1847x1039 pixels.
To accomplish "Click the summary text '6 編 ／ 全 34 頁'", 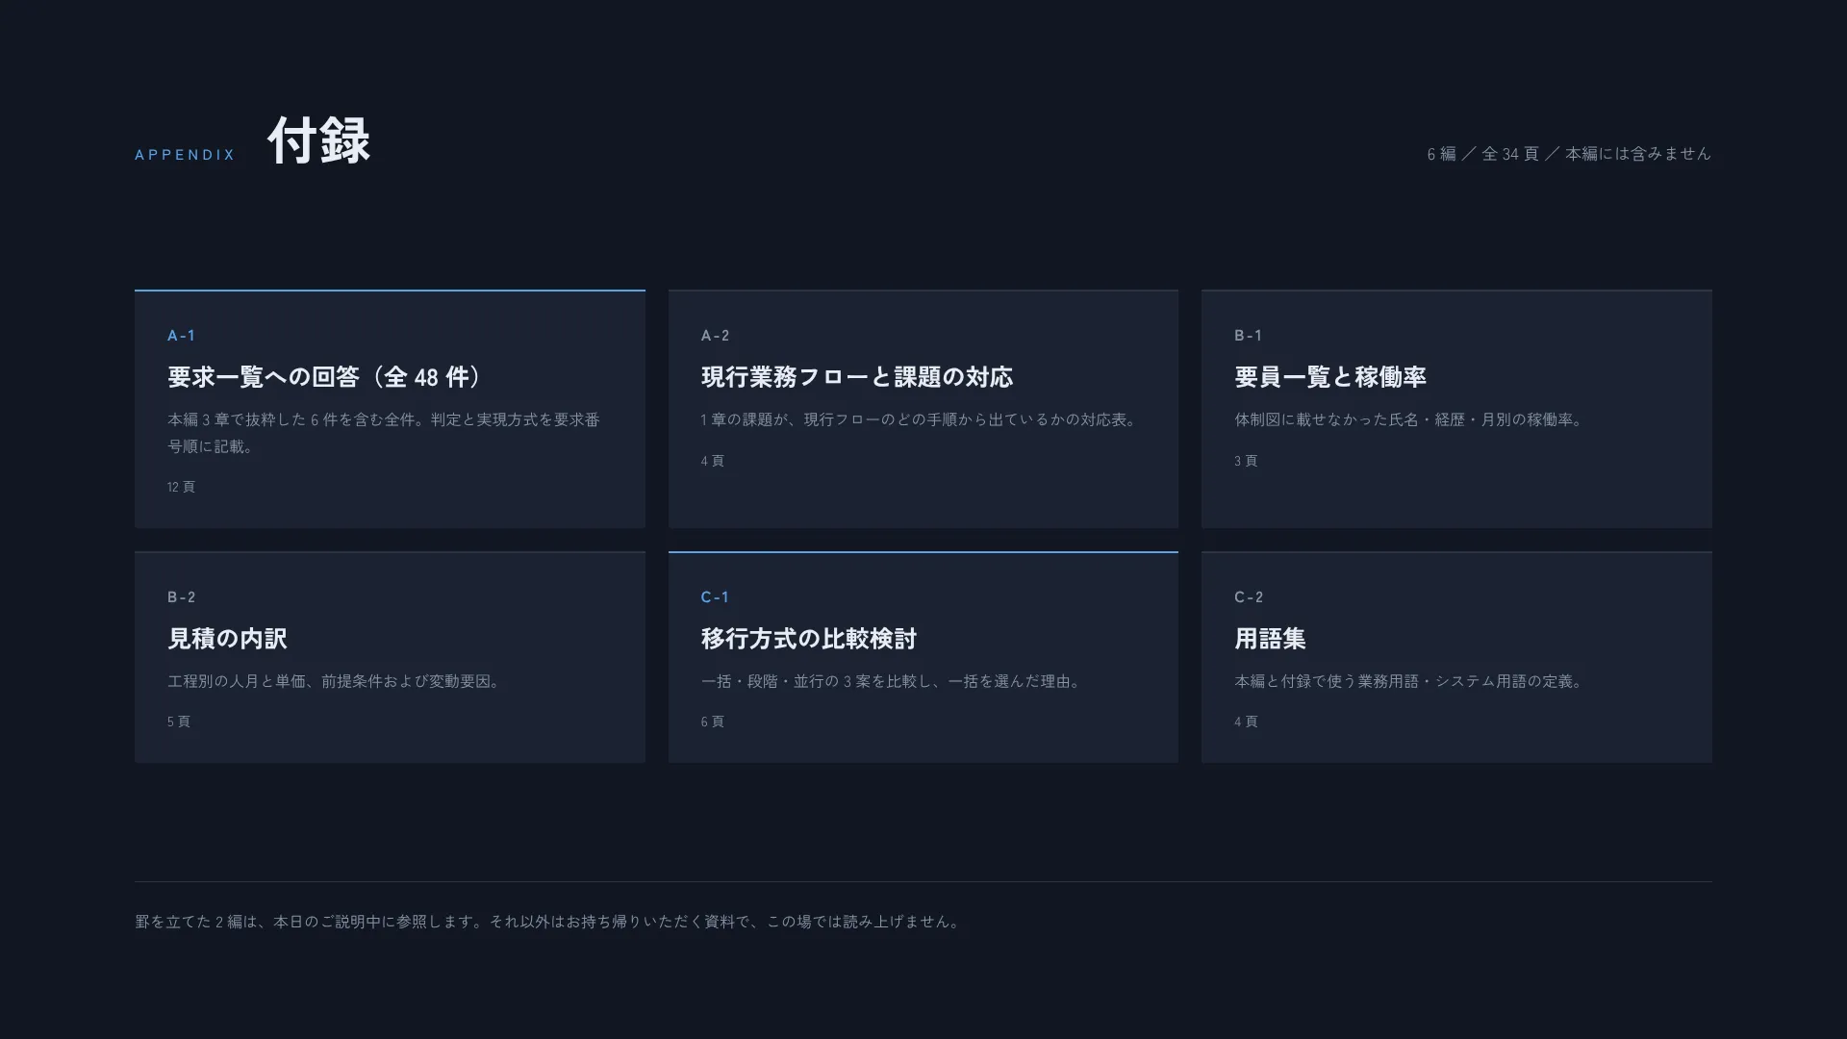I will pos(1482,154).
